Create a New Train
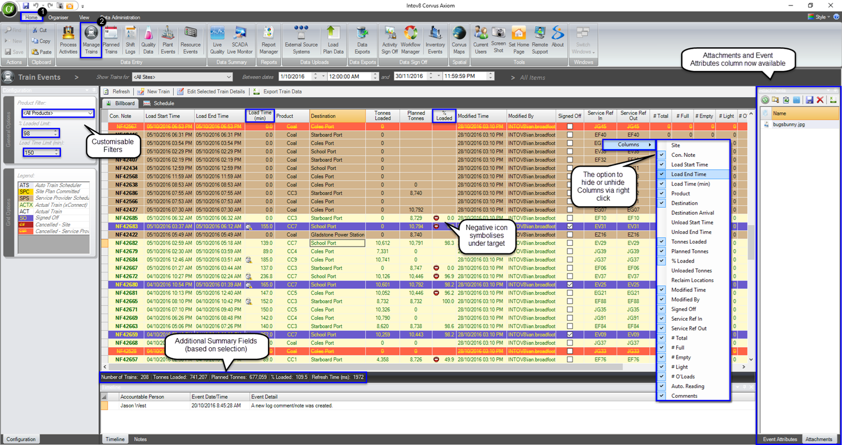The height and width of the screenshot is (445, 842). coord(154,92)
